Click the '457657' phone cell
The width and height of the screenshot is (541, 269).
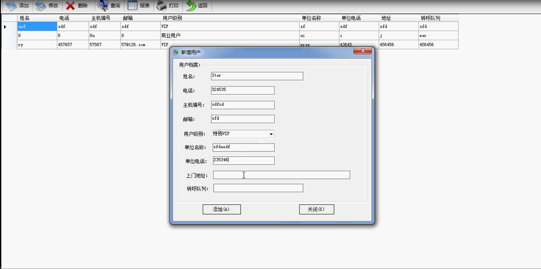73,45
